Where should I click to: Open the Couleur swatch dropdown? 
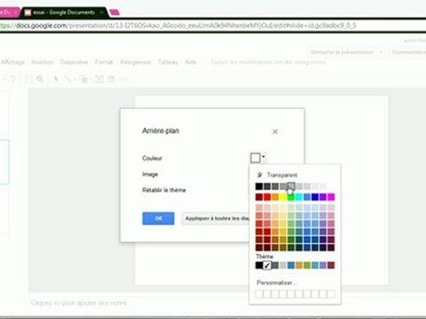click(x=258, y=158)
